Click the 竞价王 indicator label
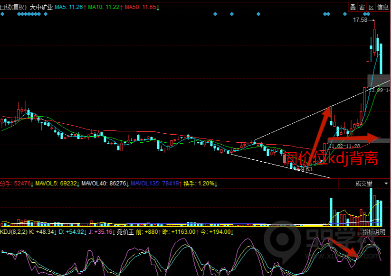Viewport: 391px width, 276px height. pyautogui.click(x=126, y=232)
